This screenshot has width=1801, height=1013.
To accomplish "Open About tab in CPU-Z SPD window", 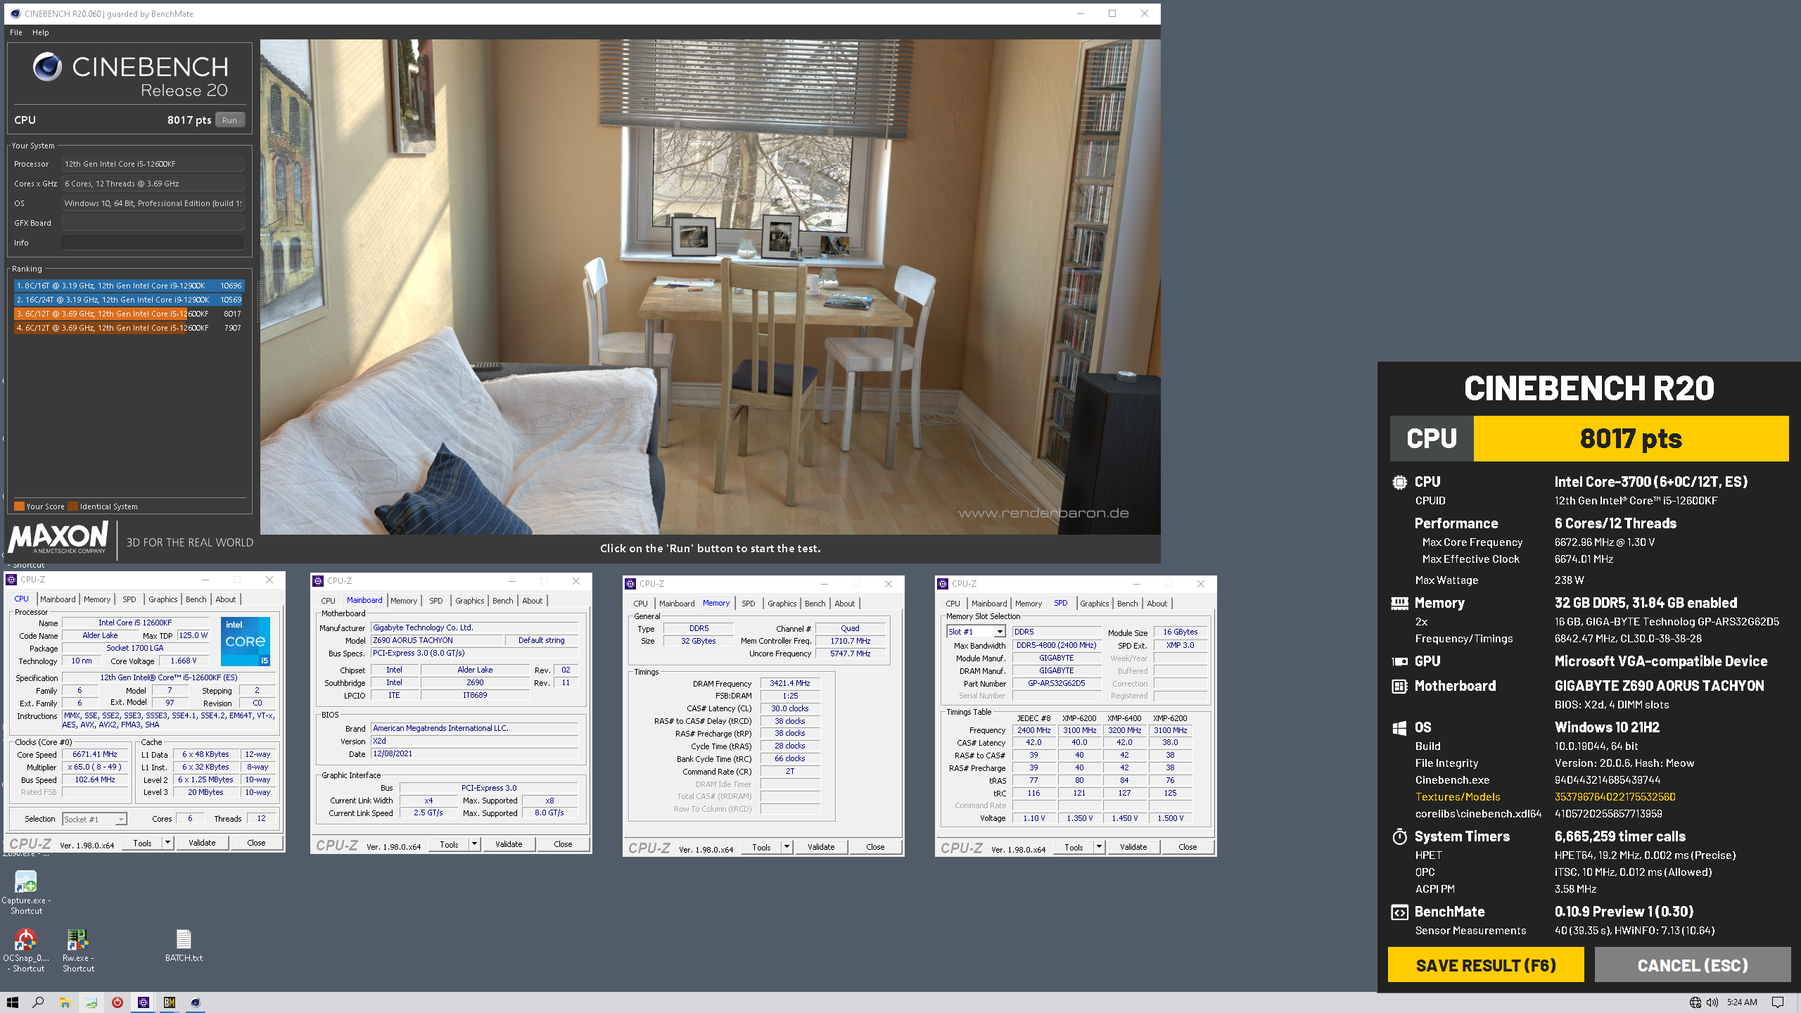I will tap(1157, 604).
